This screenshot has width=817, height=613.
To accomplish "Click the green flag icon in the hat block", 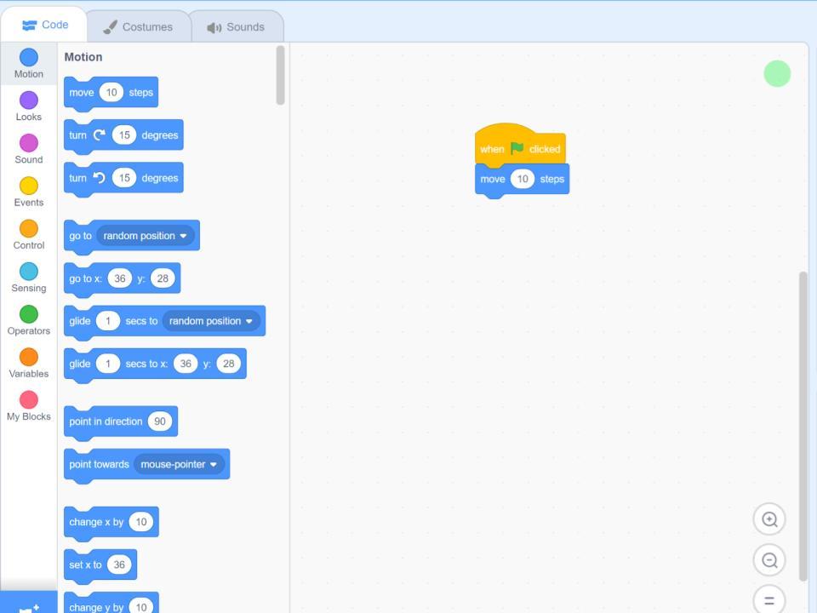I will tap(517, 148).
